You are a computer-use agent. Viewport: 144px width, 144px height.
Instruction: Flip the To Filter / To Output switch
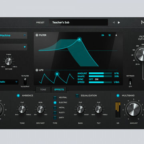click(x=25, y=81)
